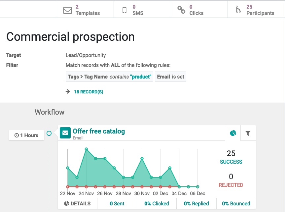
Task: Open the email Templates stats via envelope icon
Action: pos(67,10)
